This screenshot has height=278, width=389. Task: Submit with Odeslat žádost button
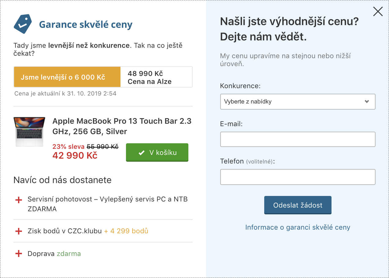298,205
